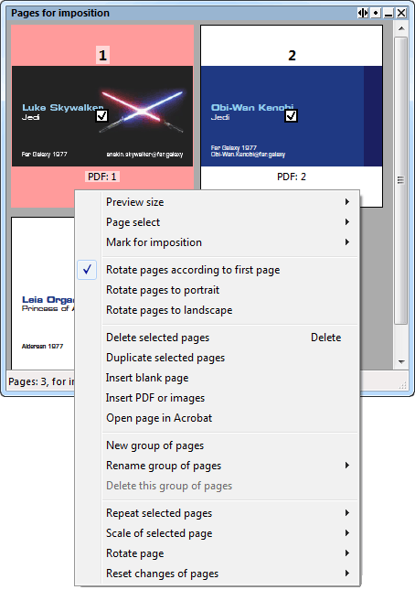Click page number 2 heading
The image size is (415, 590).
click(x=293, y=55)
